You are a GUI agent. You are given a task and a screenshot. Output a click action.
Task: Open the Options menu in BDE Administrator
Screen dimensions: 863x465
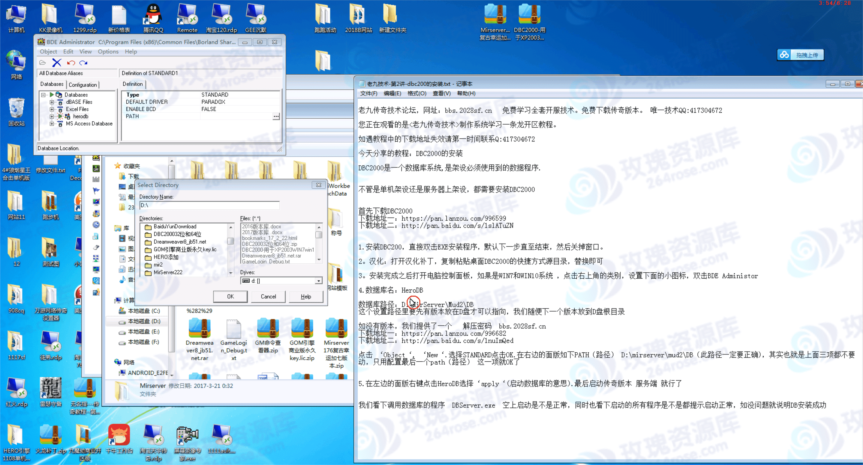(108, 52)
